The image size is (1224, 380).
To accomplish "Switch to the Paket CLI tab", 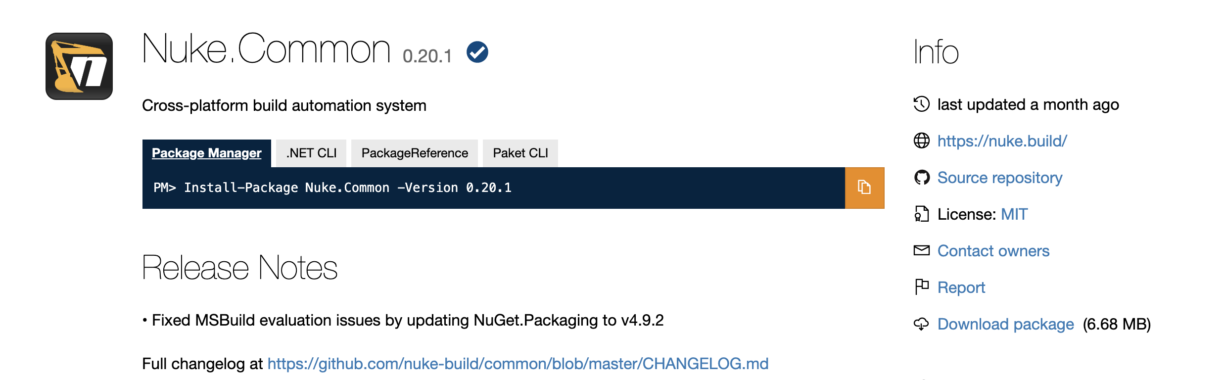I will [520, 153].
